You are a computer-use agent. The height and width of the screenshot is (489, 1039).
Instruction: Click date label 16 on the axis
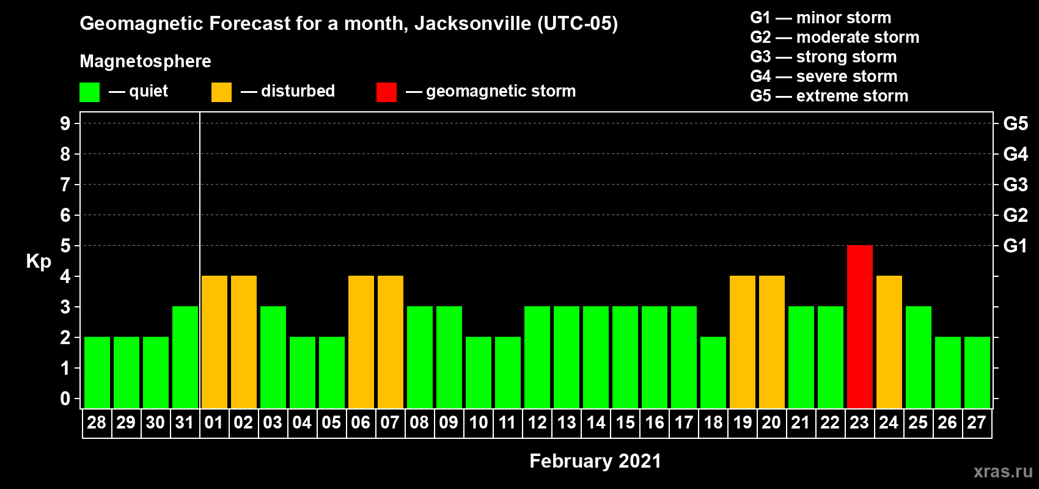(654, 423)
